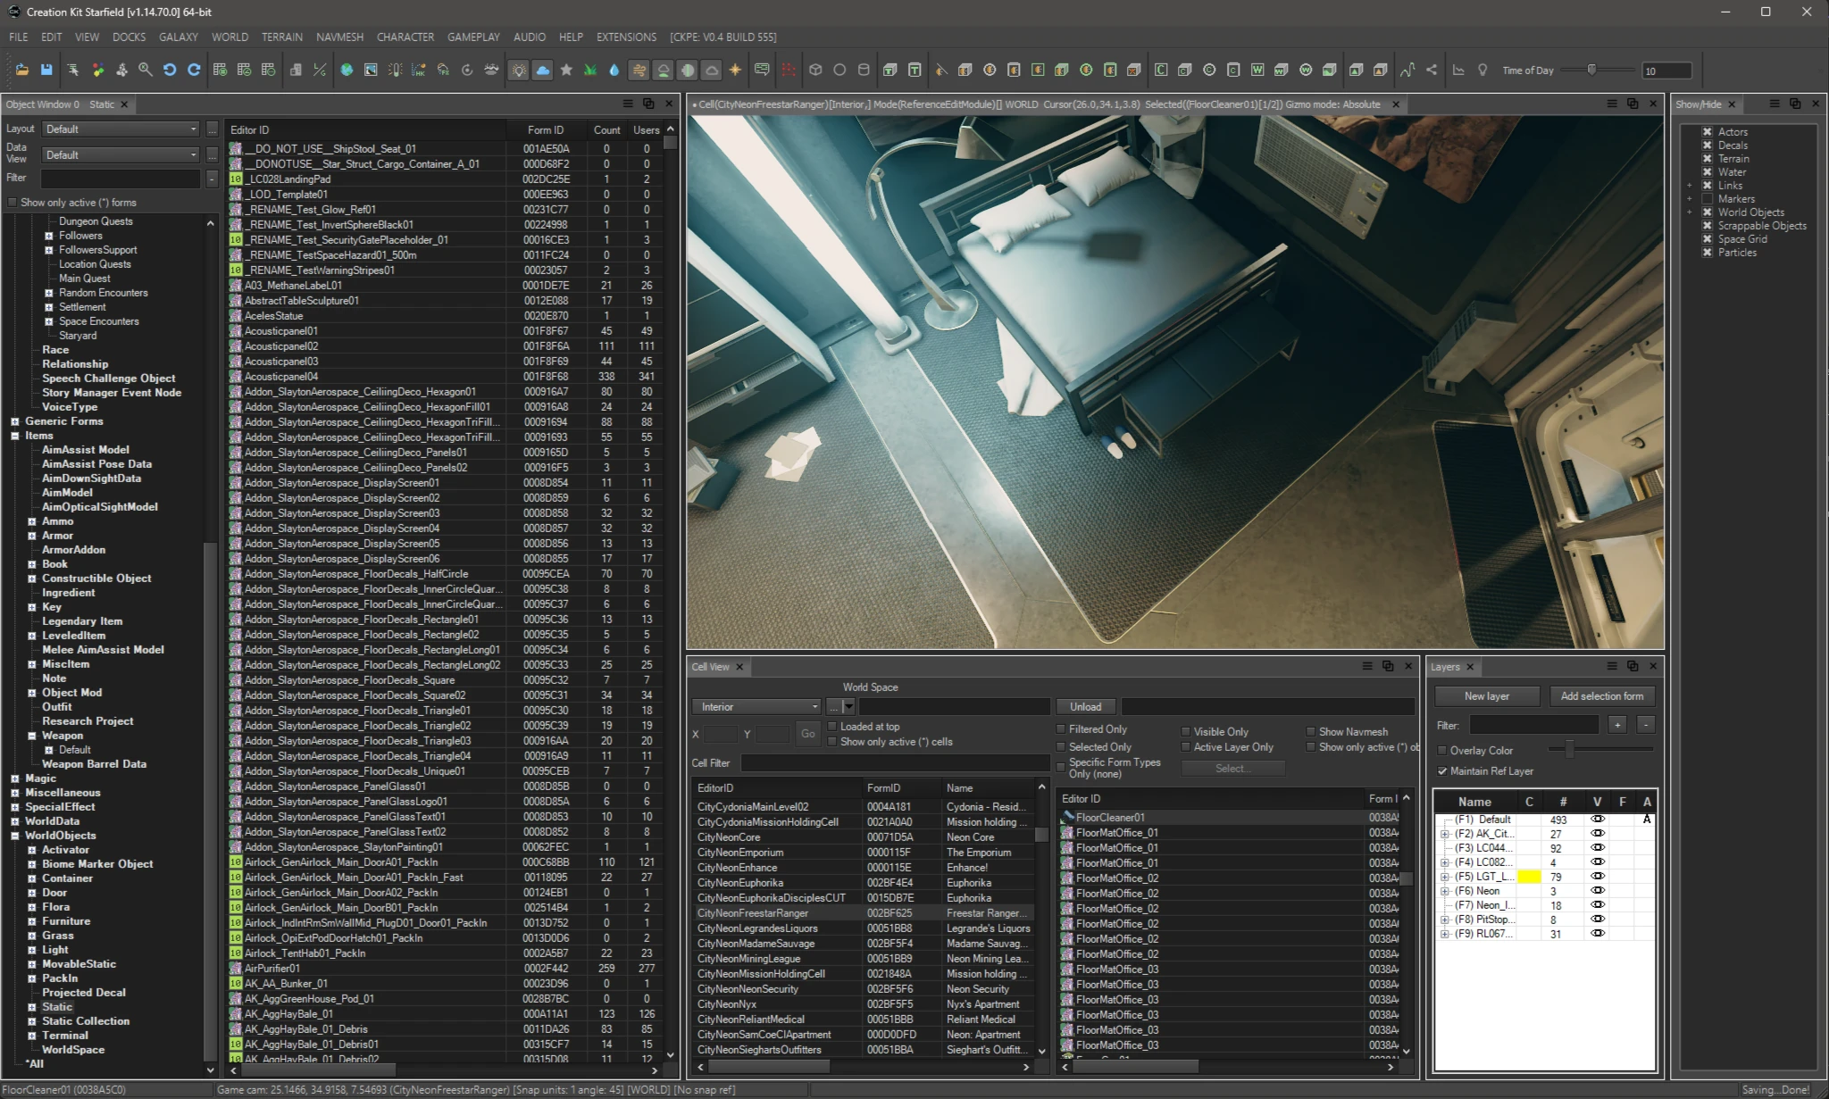Screen dimensions: 1829x1099
Task: Click the New layer button
Action: (x=1486, y=696)
